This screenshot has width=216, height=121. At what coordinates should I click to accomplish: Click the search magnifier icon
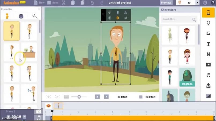tap(194, 20)
